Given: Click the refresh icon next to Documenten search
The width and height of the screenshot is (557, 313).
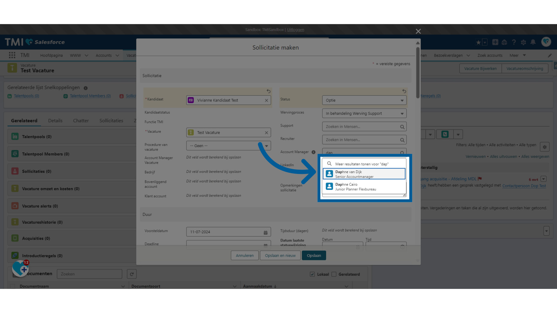Looking at the screenshot, I should click(x=132, y=274).
